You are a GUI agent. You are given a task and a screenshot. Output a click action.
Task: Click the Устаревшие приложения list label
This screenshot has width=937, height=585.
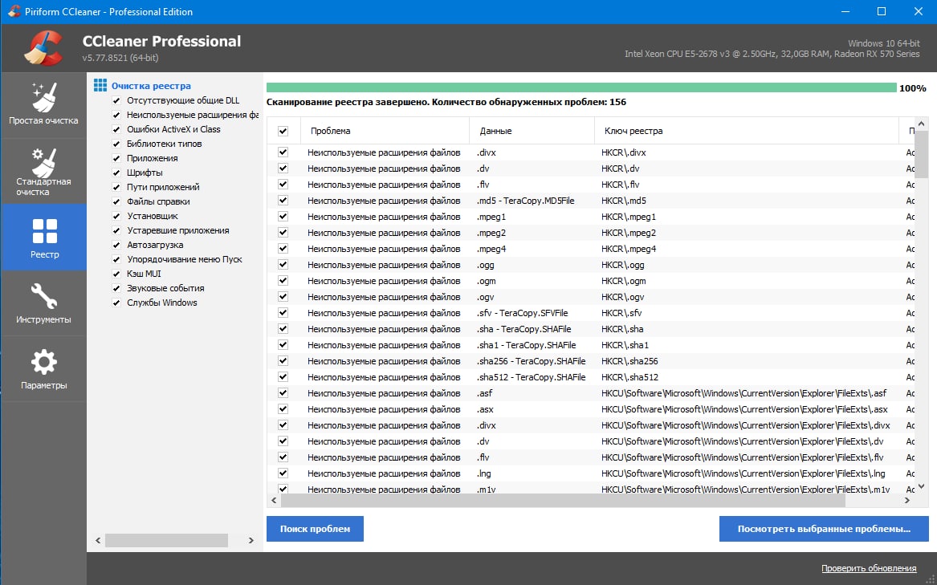178,230
